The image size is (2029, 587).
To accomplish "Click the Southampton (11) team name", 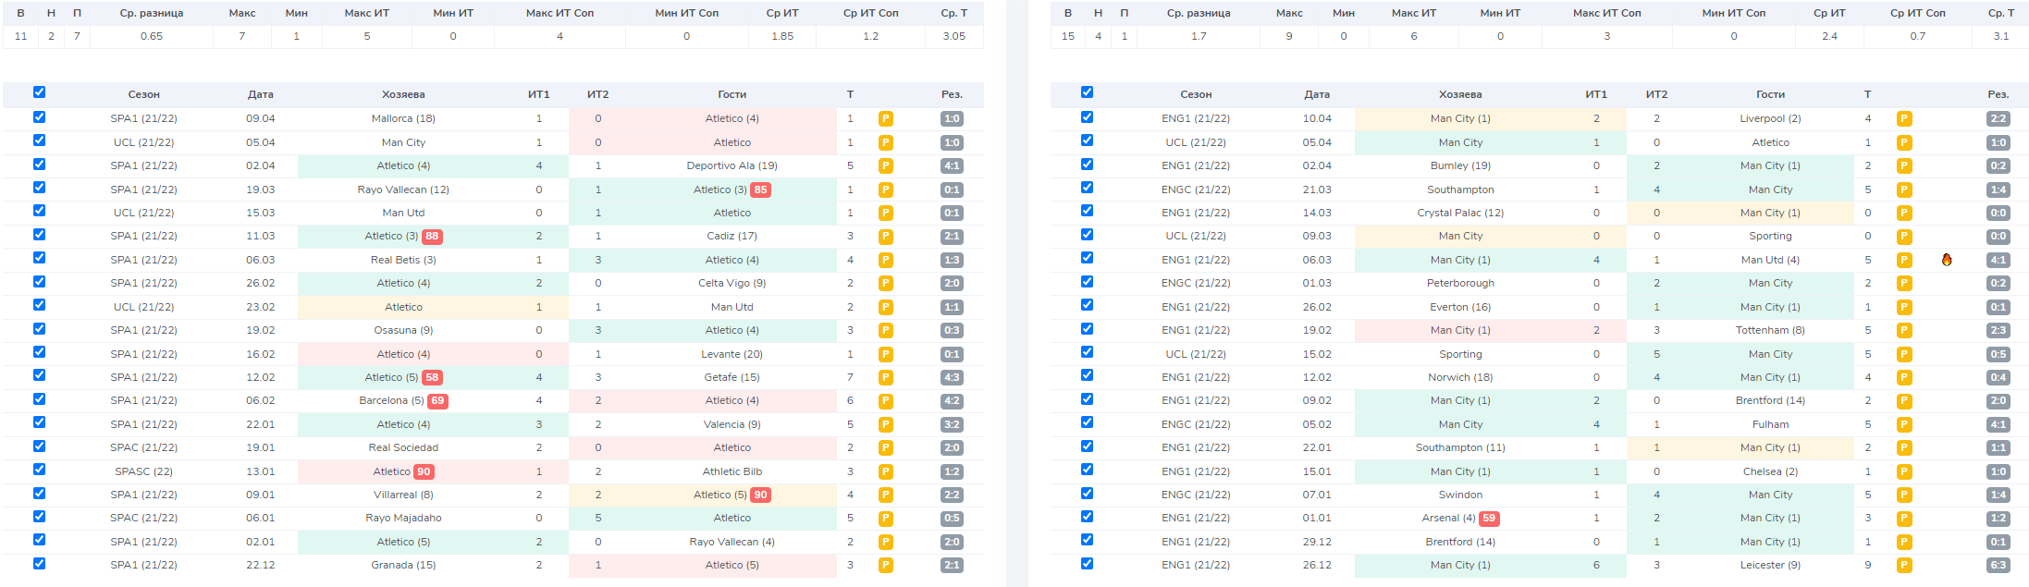I will (x=1460, y=447).
